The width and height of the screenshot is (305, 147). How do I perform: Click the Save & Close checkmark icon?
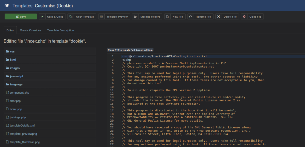[x=42, y=17]
